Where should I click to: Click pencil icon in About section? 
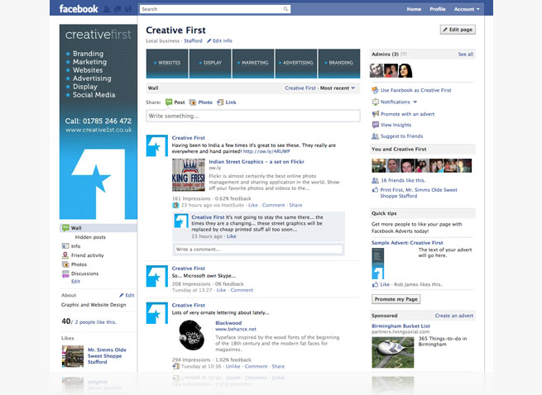(122, 295)
